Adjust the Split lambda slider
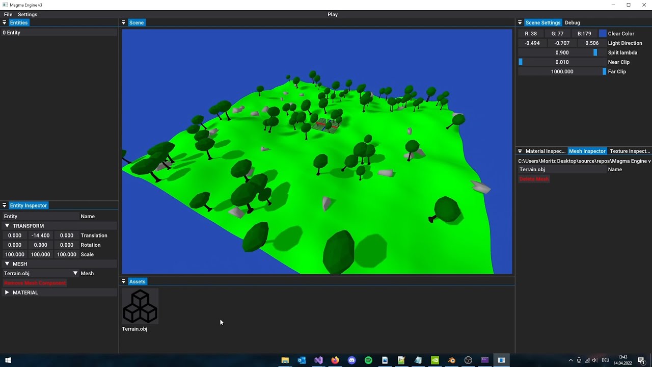This screenshot has width=652, height=367. (x=562, y=53)
